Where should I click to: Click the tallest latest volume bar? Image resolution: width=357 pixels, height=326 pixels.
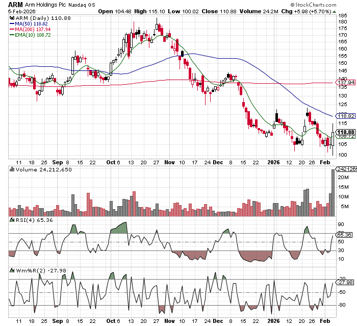333,193
